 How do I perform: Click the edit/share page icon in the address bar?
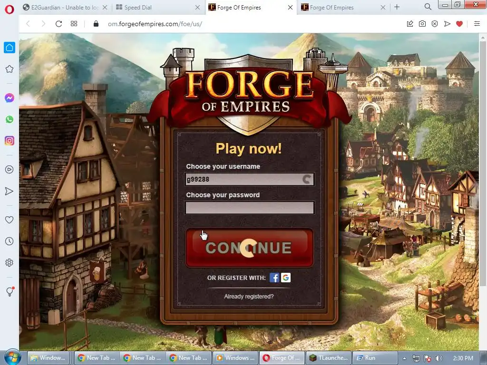pos(410,24)
